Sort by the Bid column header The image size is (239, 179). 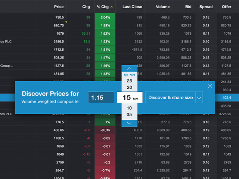[188, 7]
